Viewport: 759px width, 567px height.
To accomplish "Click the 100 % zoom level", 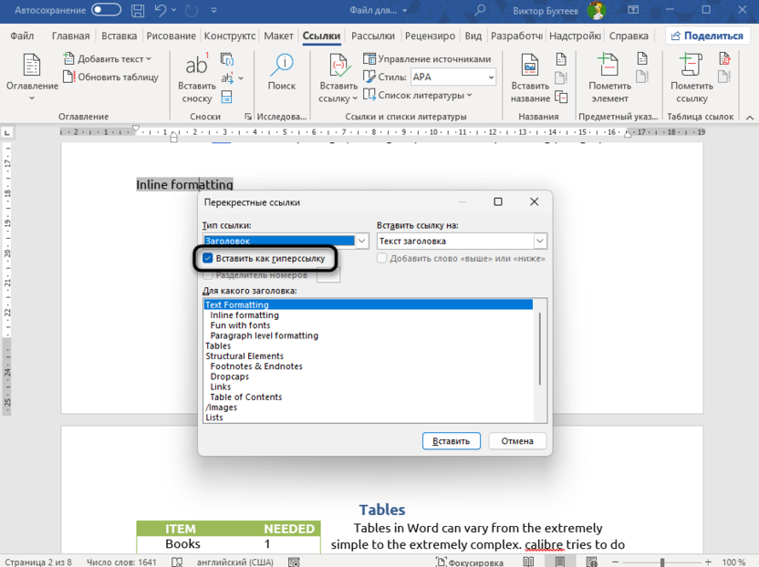I will pos(733,562).
